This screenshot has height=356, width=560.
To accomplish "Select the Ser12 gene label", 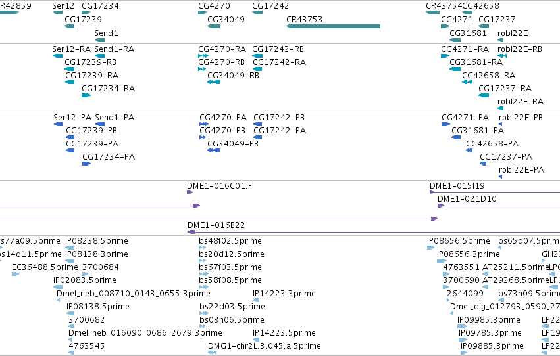I will [63, 6].
